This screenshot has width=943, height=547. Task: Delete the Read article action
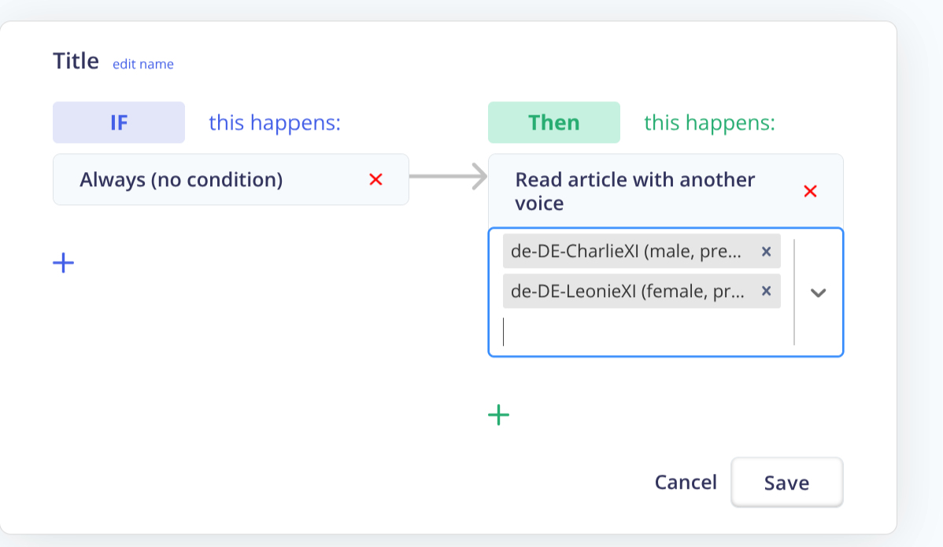pyautogui.click(x=810, y=191)
